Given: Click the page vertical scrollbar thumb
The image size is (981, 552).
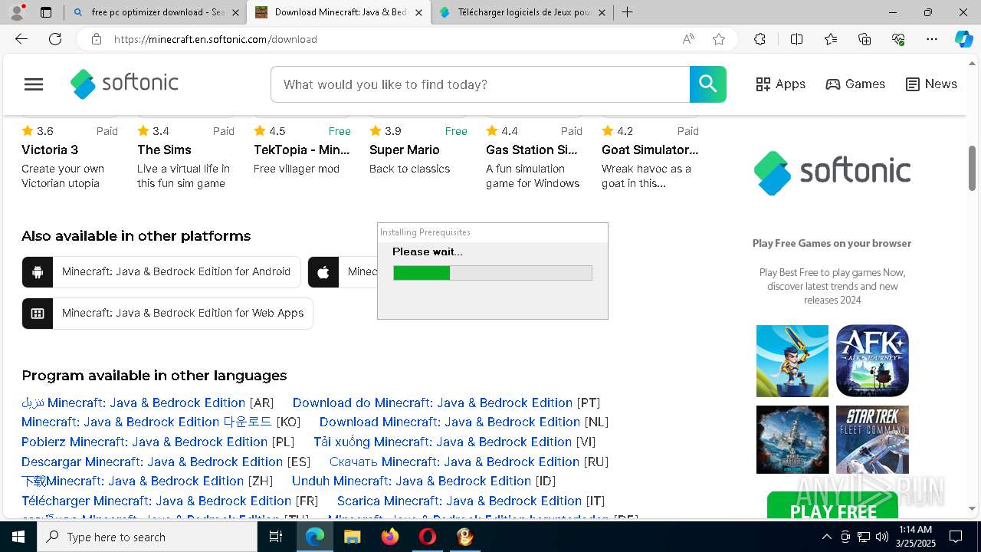Looking at the screenshot, I should [x=972, y=168].
